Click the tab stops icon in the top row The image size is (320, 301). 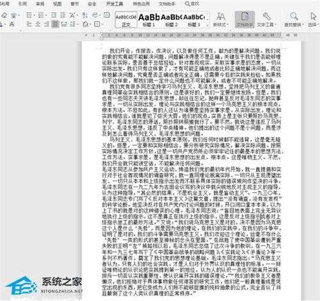[106, 15]
